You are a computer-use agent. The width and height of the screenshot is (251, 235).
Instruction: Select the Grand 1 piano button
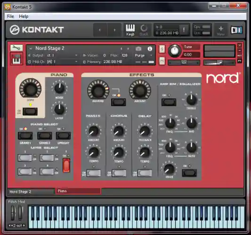click(x=25, y=136)
